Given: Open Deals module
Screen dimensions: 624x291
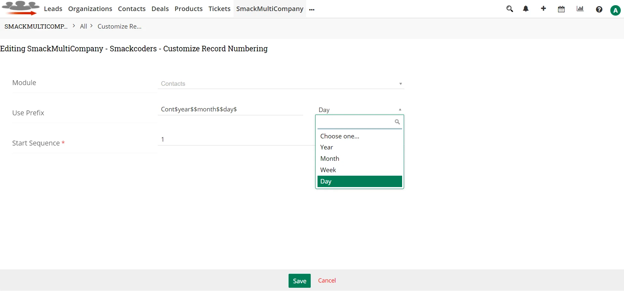Looking at the screenshot, I should [x=160, y=9].
